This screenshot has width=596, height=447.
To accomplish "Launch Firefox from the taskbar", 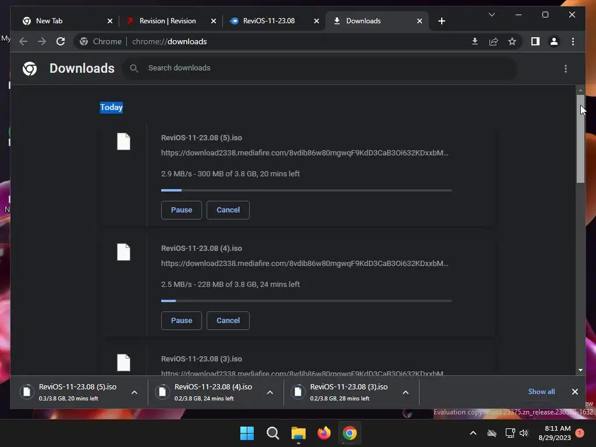I will [x=324, y=433].
